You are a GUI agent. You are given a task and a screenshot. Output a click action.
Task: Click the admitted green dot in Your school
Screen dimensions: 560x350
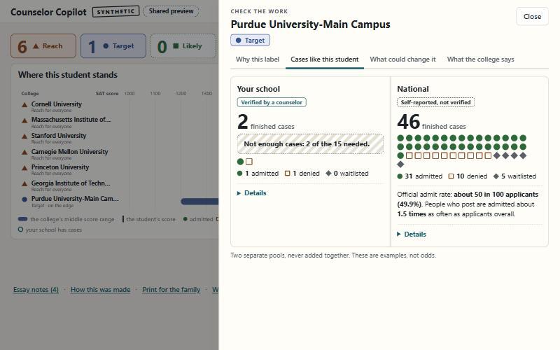[x=240, y=162]
